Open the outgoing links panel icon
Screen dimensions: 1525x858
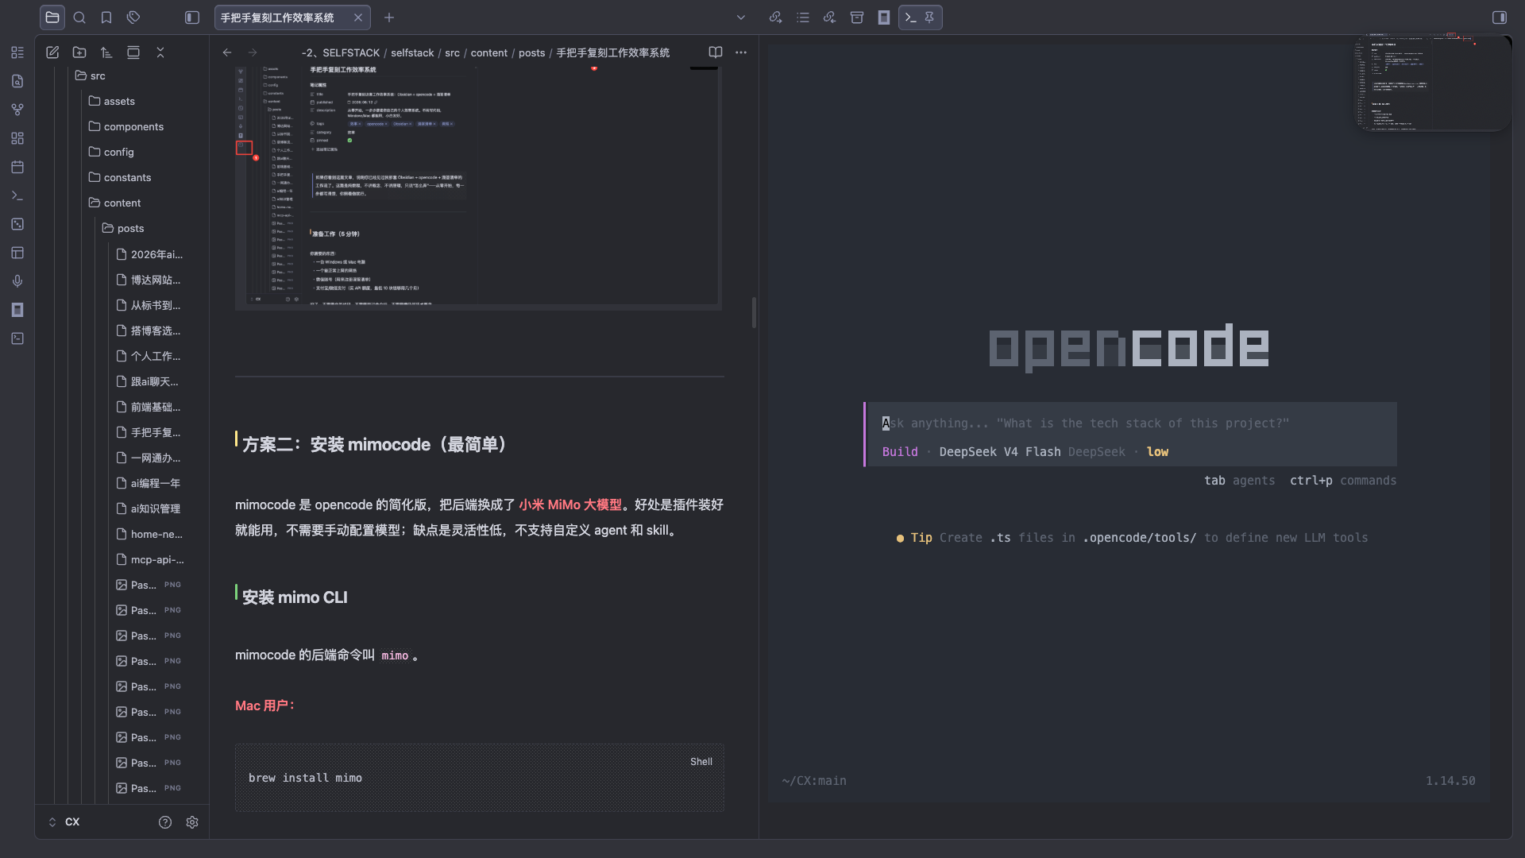point(776,17)
